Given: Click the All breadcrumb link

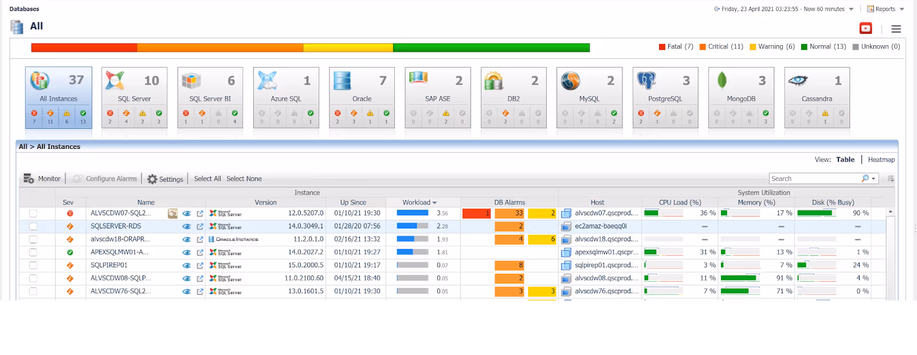Looking at the screenshot, I should (23, 147).
